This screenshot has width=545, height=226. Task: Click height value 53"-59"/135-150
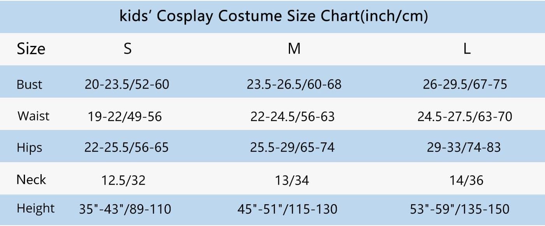(x=460, y=209)
